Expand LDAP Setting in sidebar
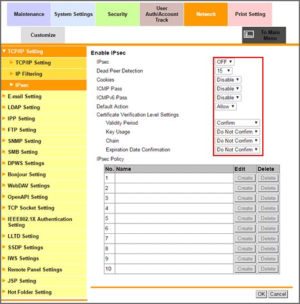Viewport: 300px width, 304px height. 44,107
